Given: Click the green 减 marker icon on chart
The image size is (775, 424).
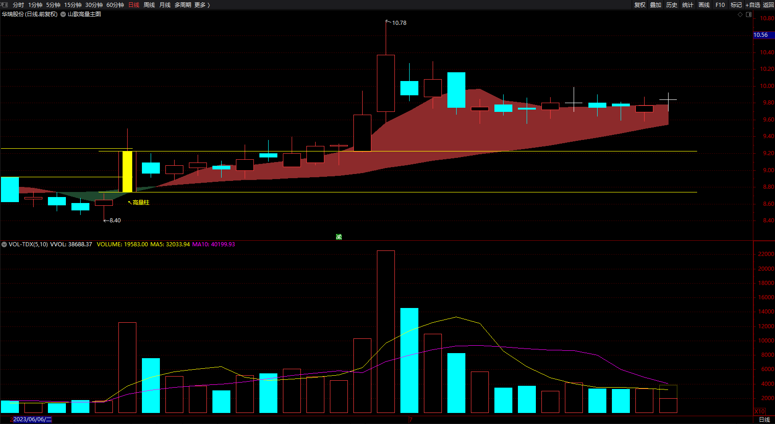Looking at the screenshot, I should coord(339,237).
